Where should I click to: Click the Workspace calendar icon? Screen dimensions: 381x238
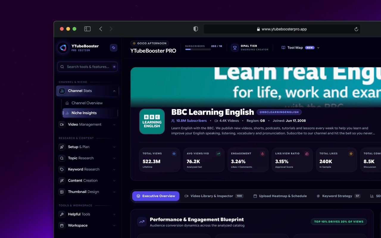(62, 226)
